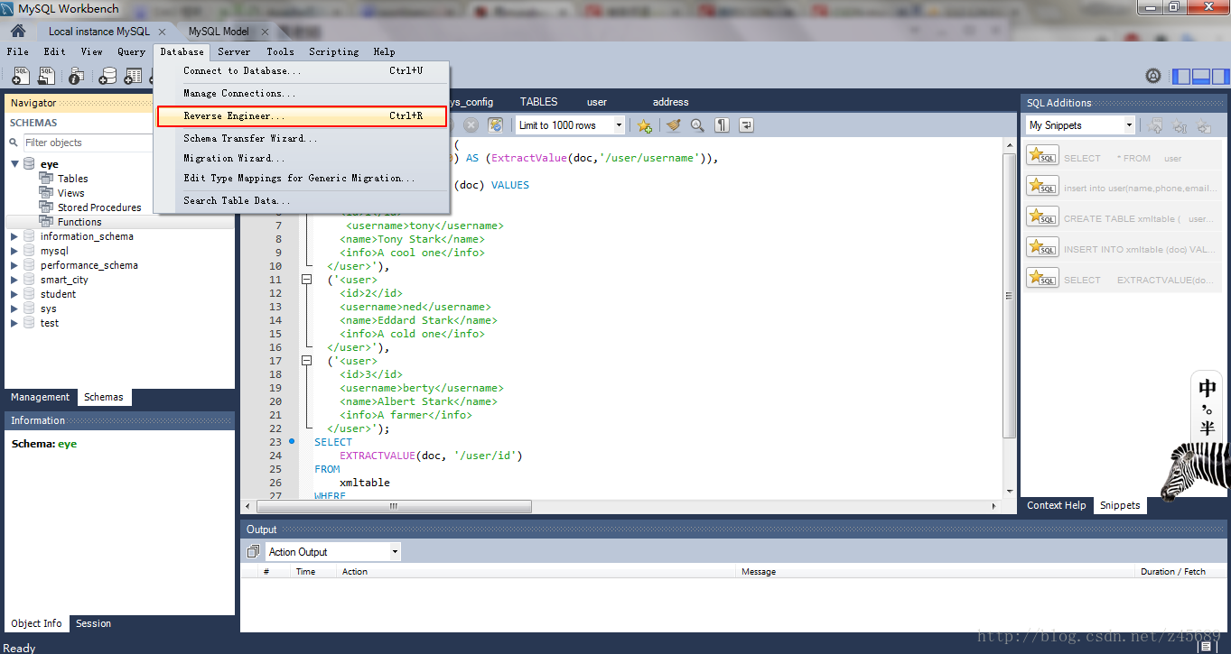Choose Search Table Data menu entry

click(302, 200)
